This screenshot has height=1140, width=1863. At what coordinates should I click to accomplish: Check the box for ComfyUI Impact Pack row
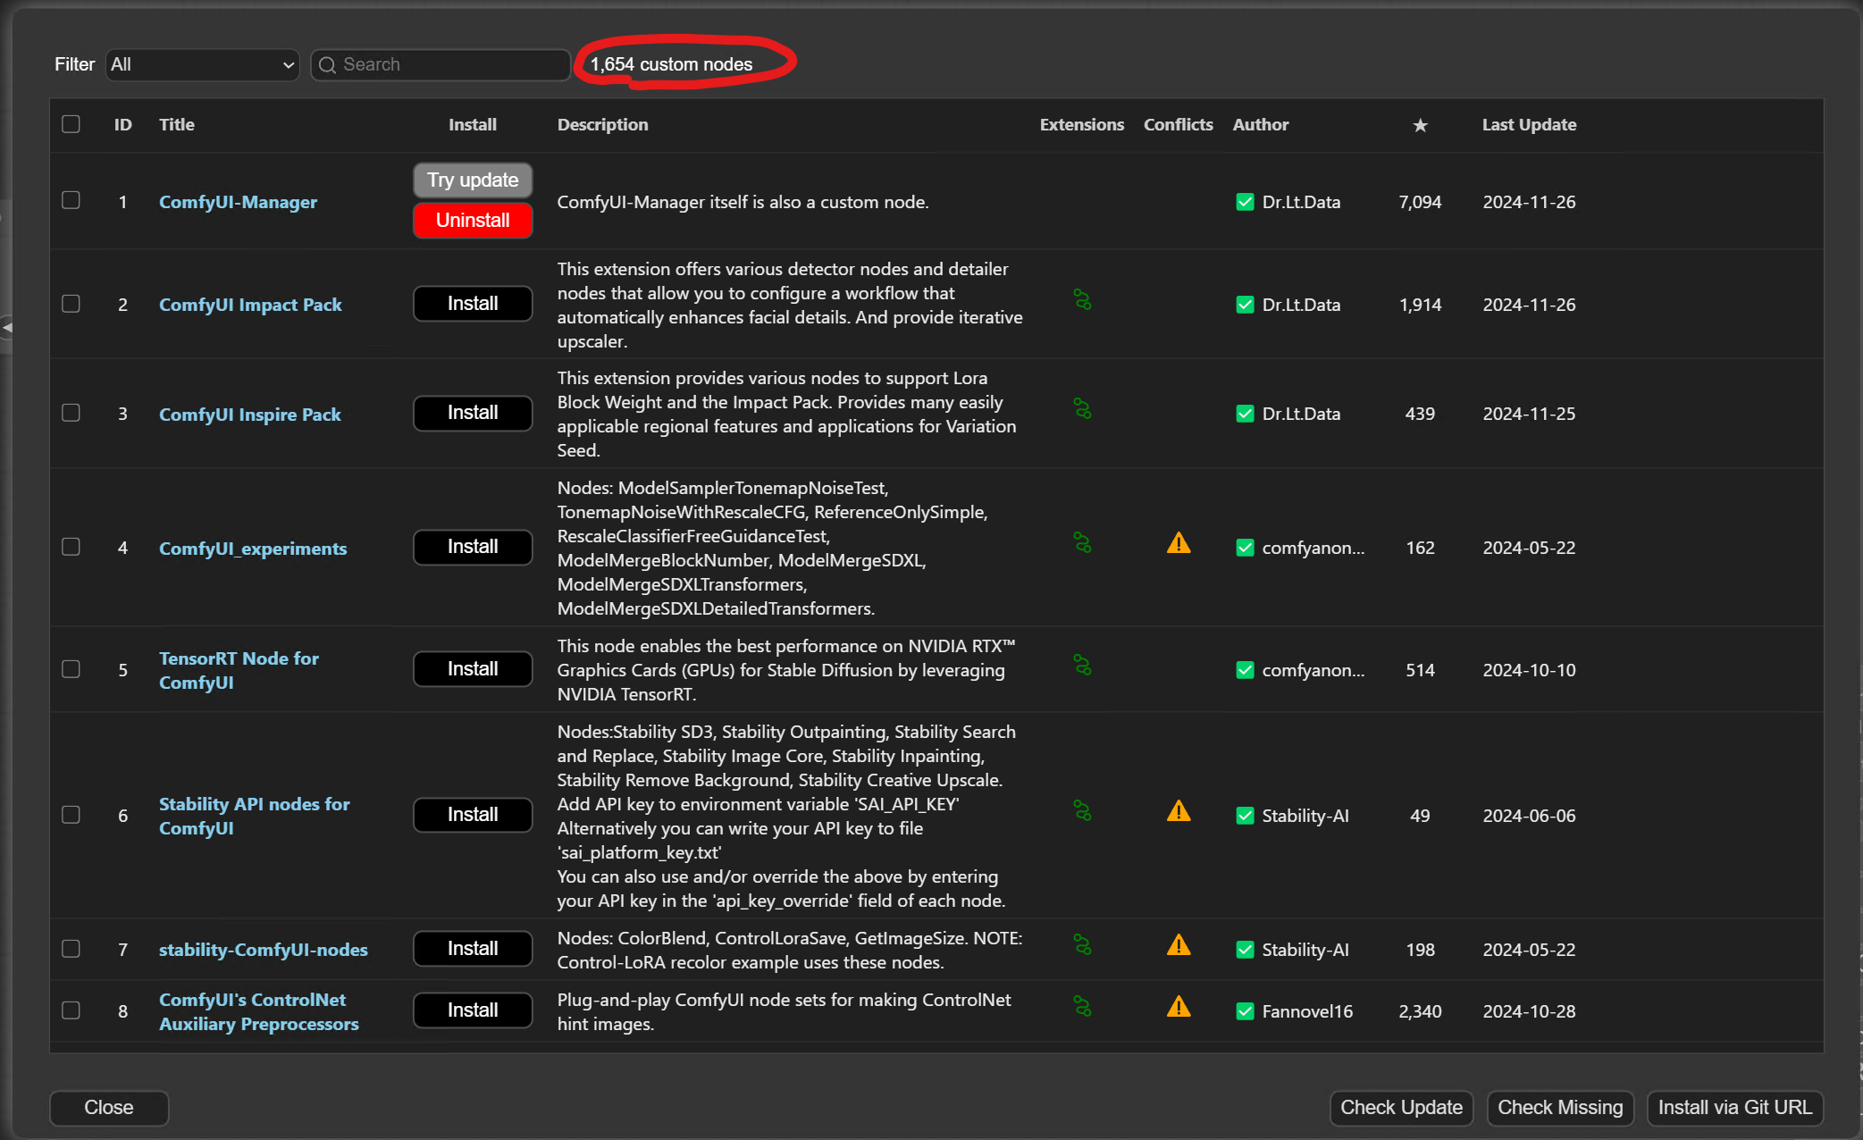(71, 304)
